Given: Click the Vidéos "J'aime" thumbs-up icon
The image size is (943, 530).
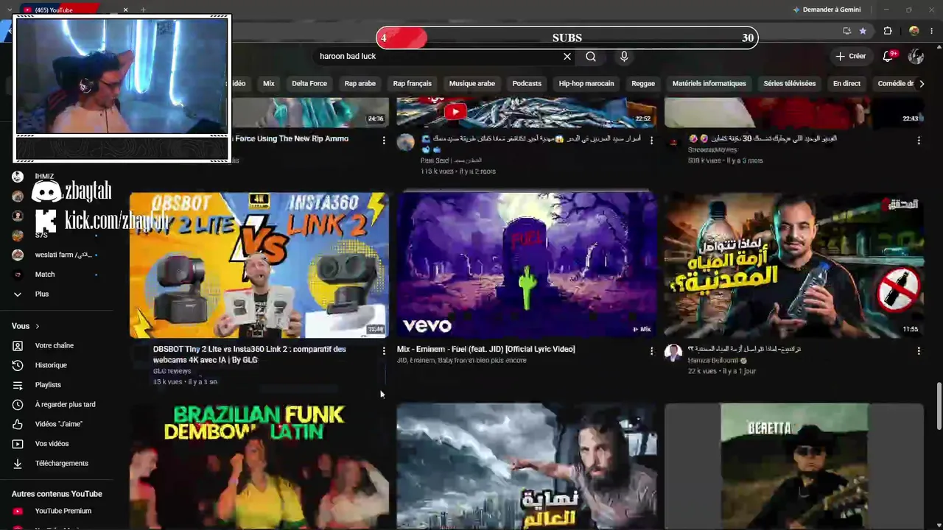Looking at the screenshot, I should (18, 424).
